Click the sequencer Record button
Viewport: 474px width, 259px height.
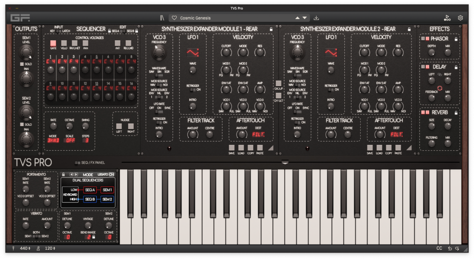tap(129, 43)
